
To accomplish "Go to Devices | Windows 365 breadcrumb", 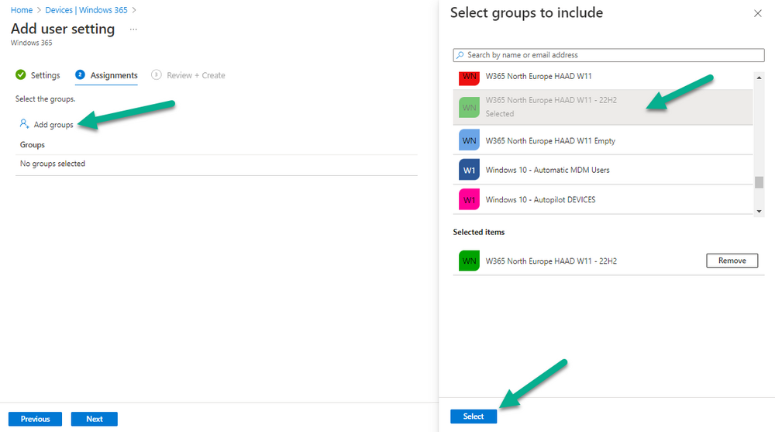I will [x=86, y=10].
